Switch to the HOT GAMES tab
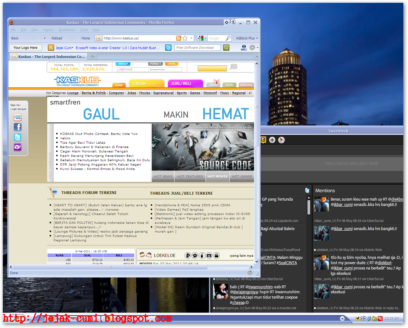 click(x=242, y=176)
